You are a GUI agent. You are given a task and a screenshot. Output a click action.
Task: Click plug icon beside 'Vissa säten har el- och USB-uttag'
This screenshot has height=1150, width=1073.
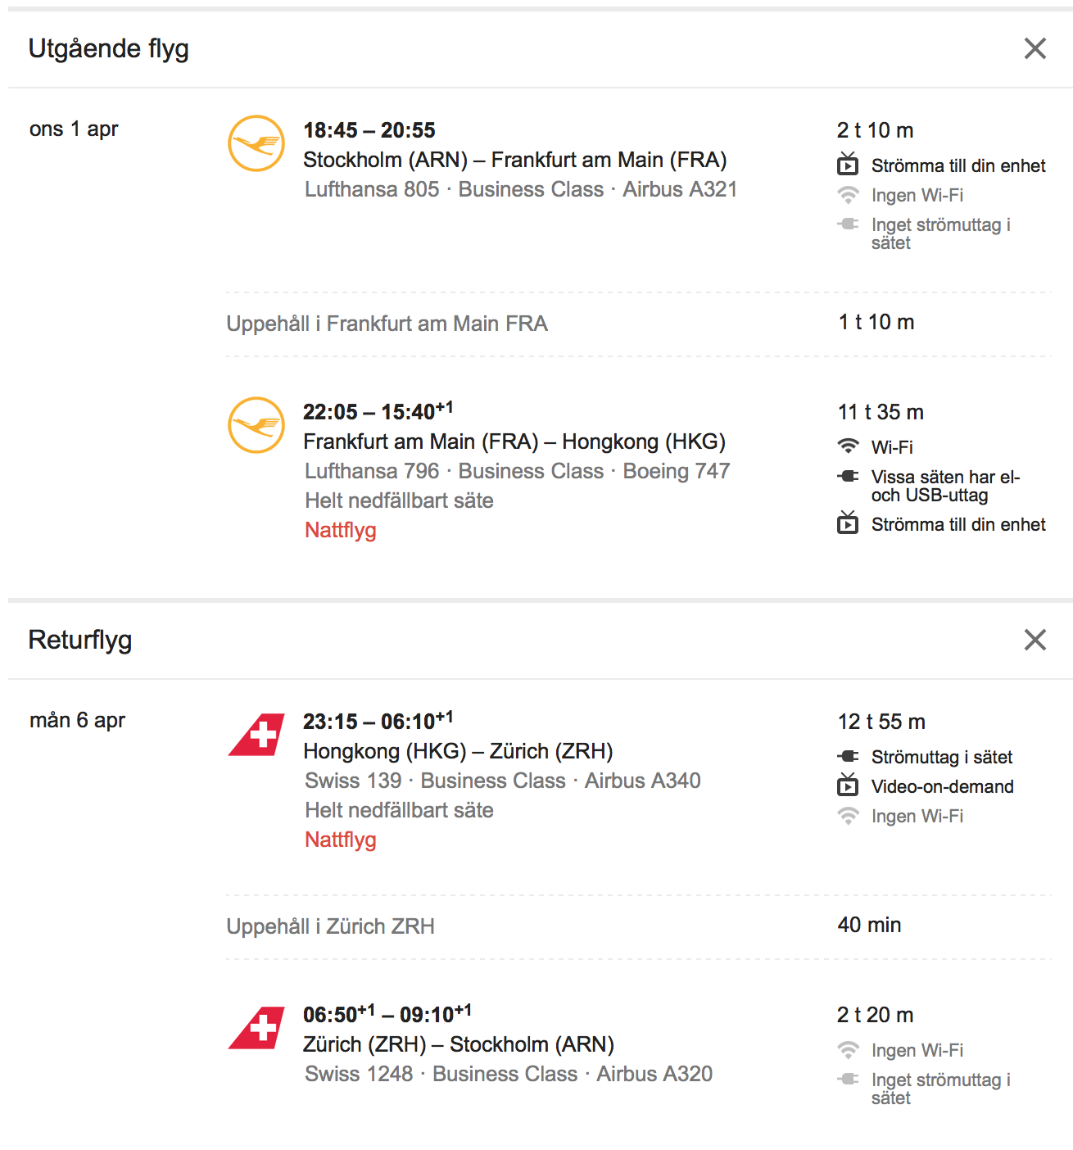click(848, 476)
